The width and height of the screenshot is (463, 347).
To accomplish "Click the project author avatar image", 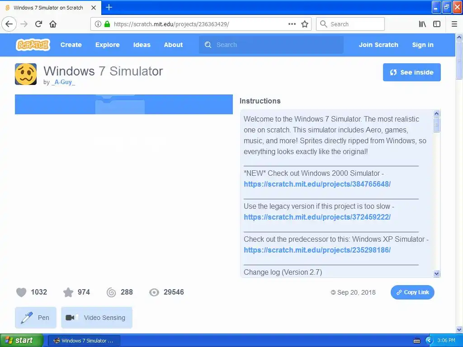I will coord(26,74).
